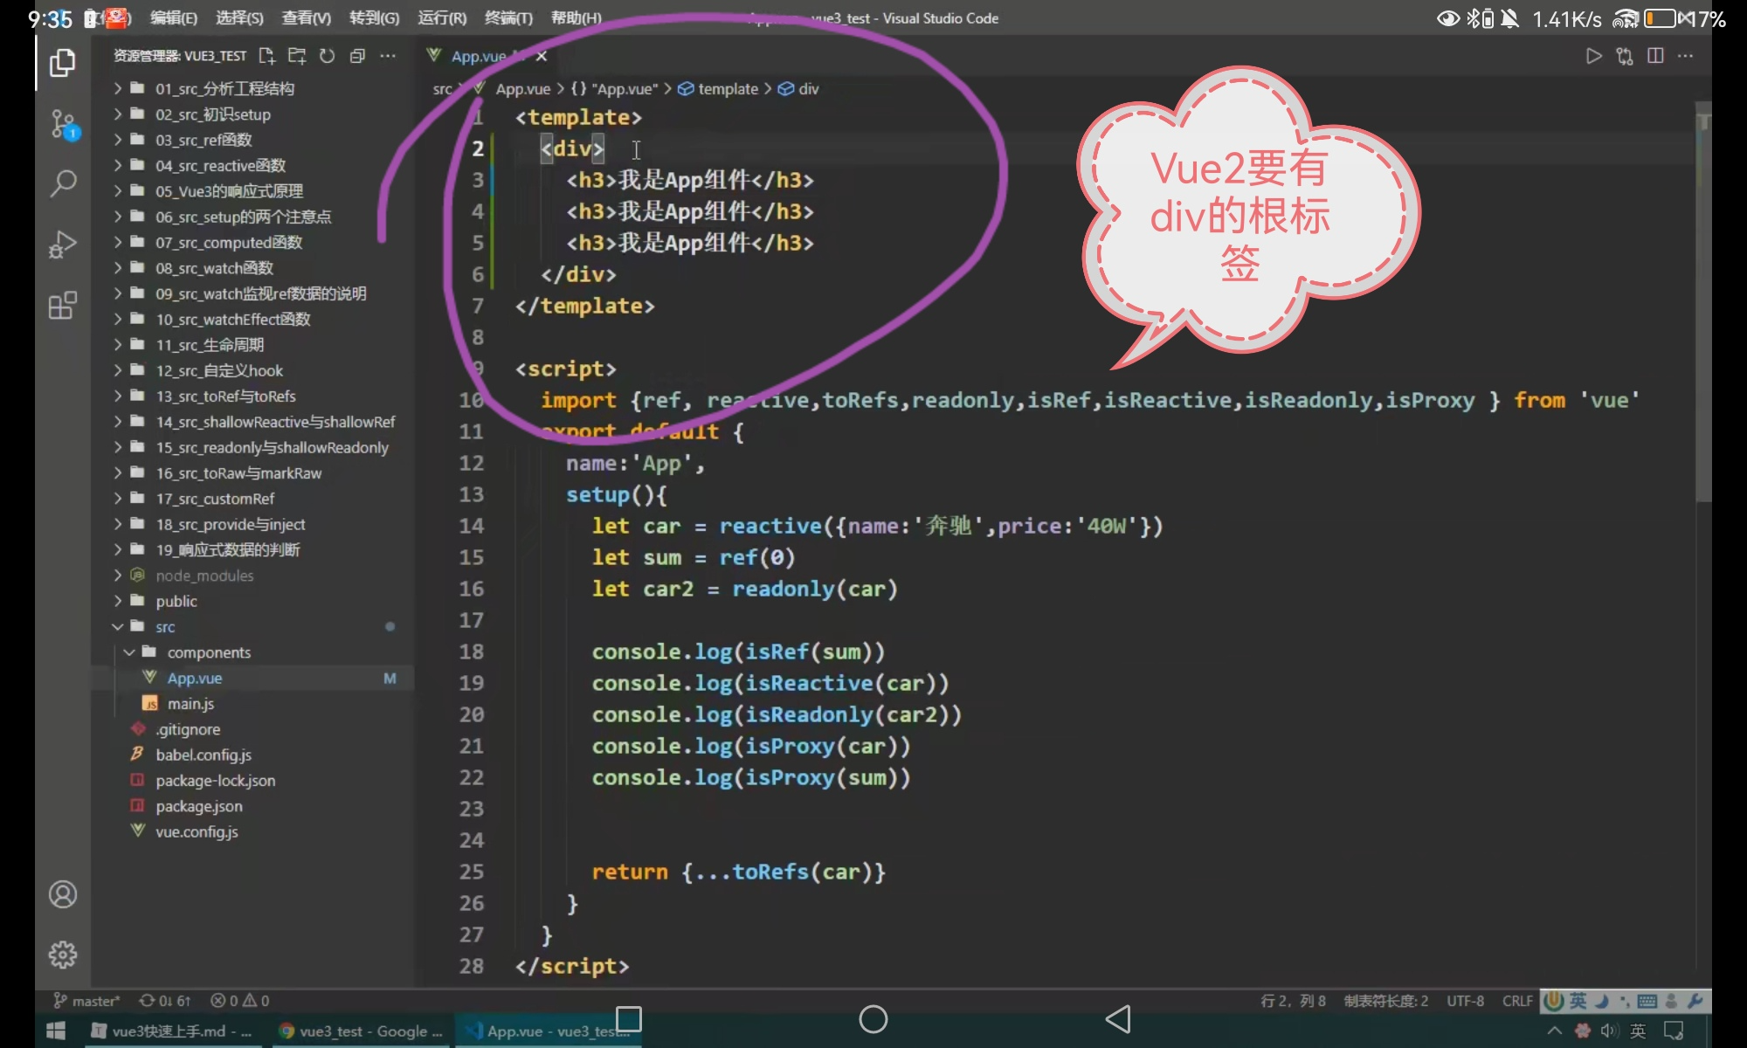Open the Manage settings gear
Image resolution: width=1747 pixels, height=1048 pixels.
62,955
